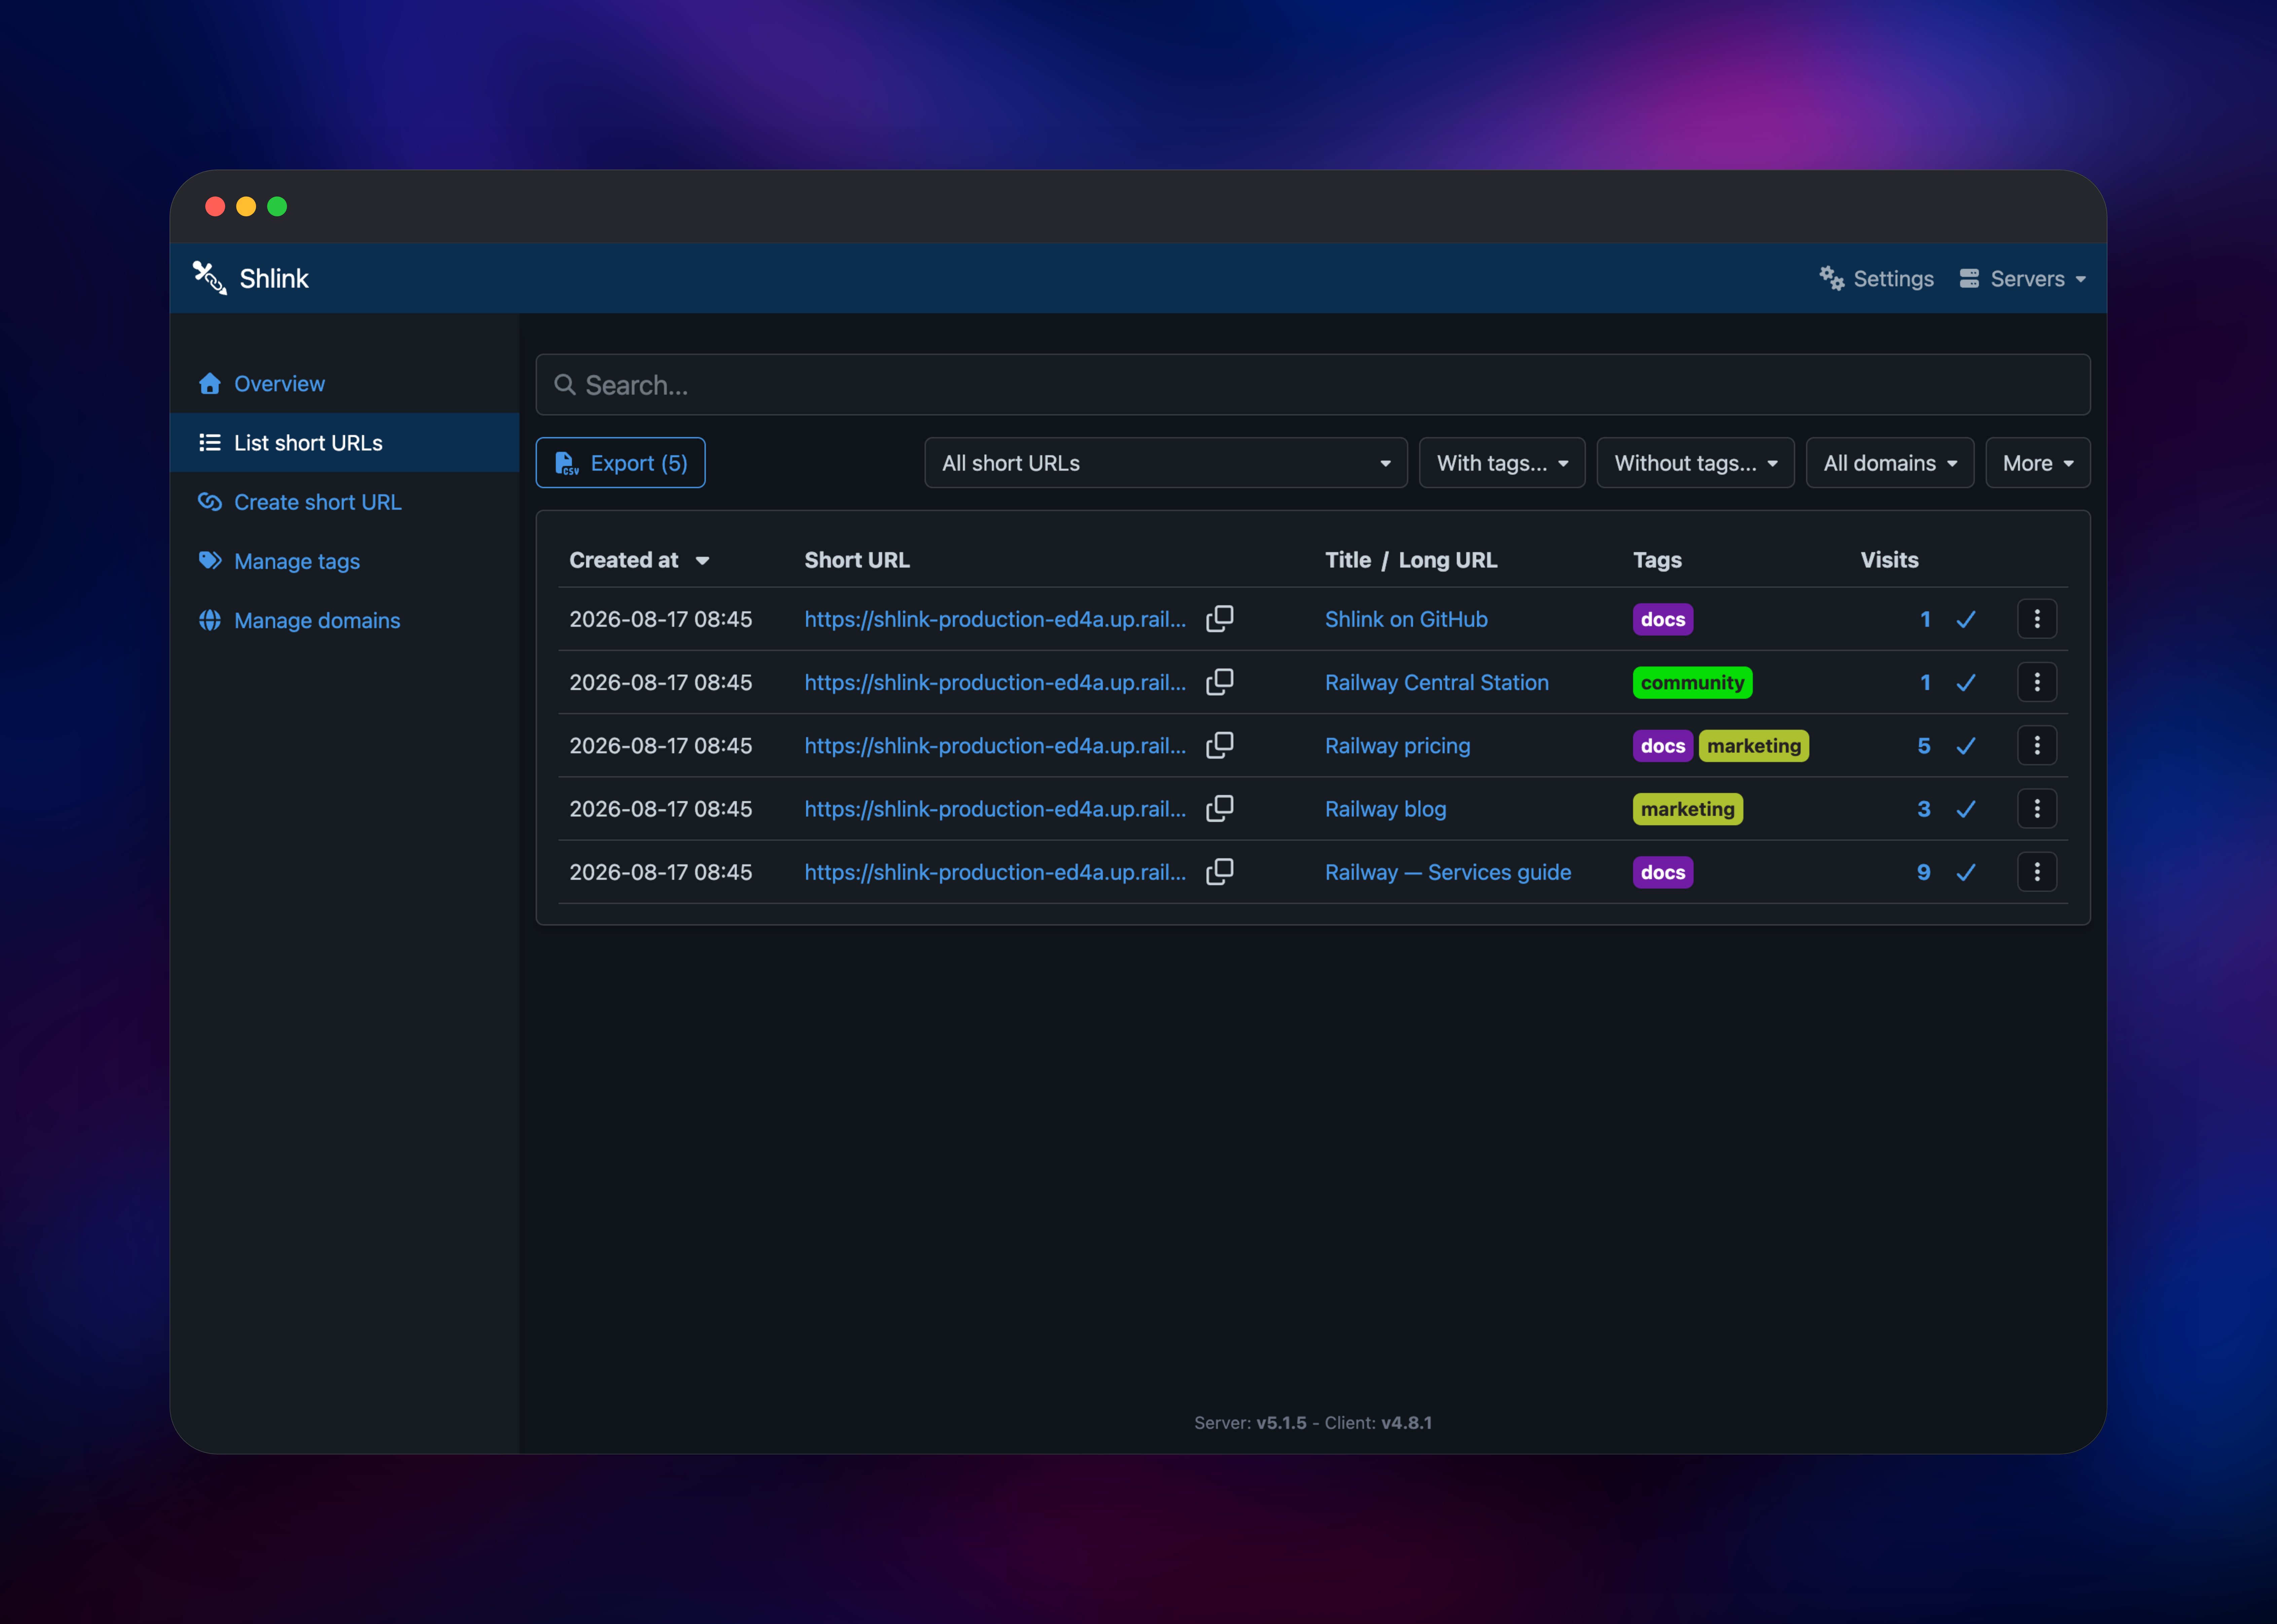The height and width of the screenshot is (1624, 2277).
Task: Open options menu for Shlink on GitHub
Action: [2037, 619]
